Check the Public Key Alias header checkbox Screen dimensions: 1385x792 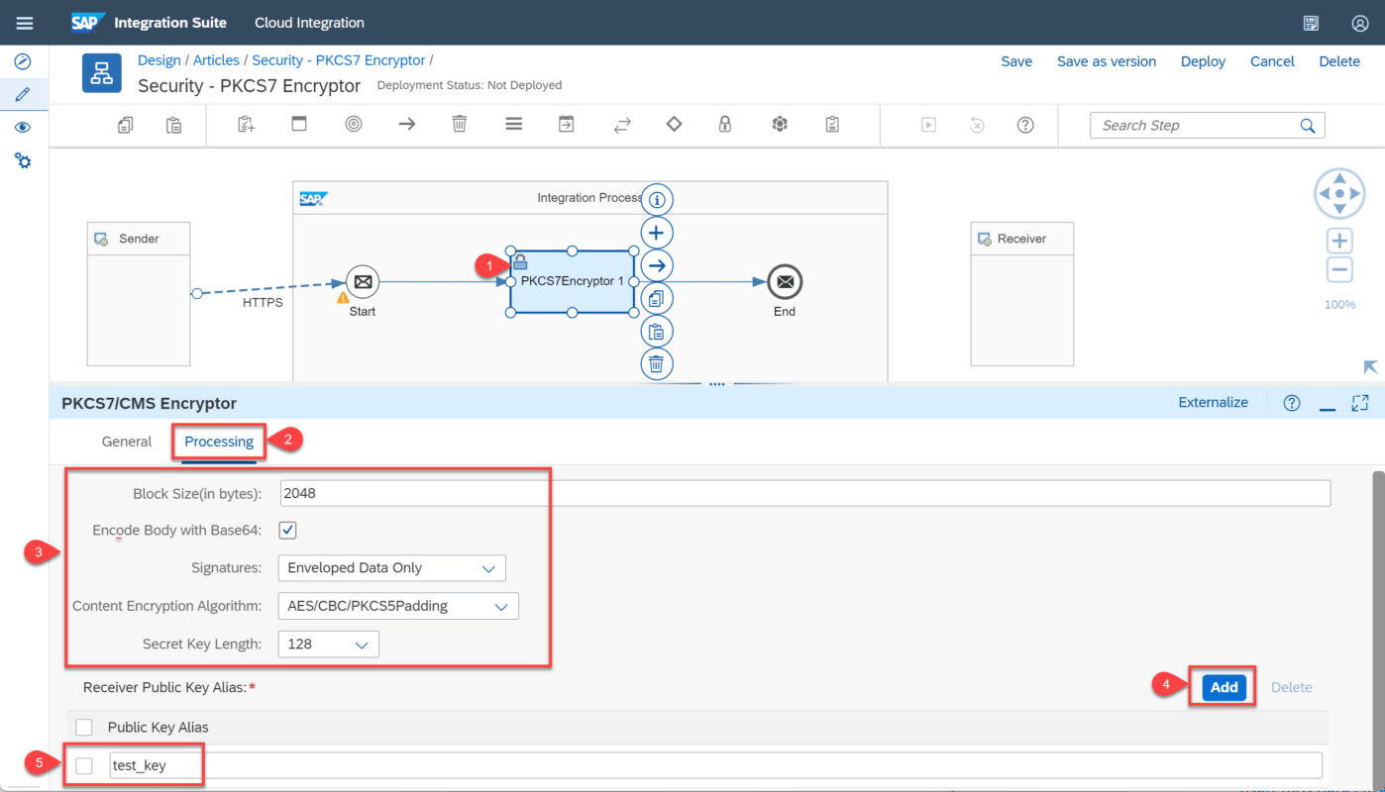click(84, 727)
